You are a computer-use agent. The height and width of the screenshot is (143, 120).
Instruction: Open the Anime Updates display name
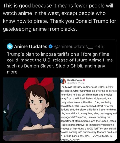(31, 47)
